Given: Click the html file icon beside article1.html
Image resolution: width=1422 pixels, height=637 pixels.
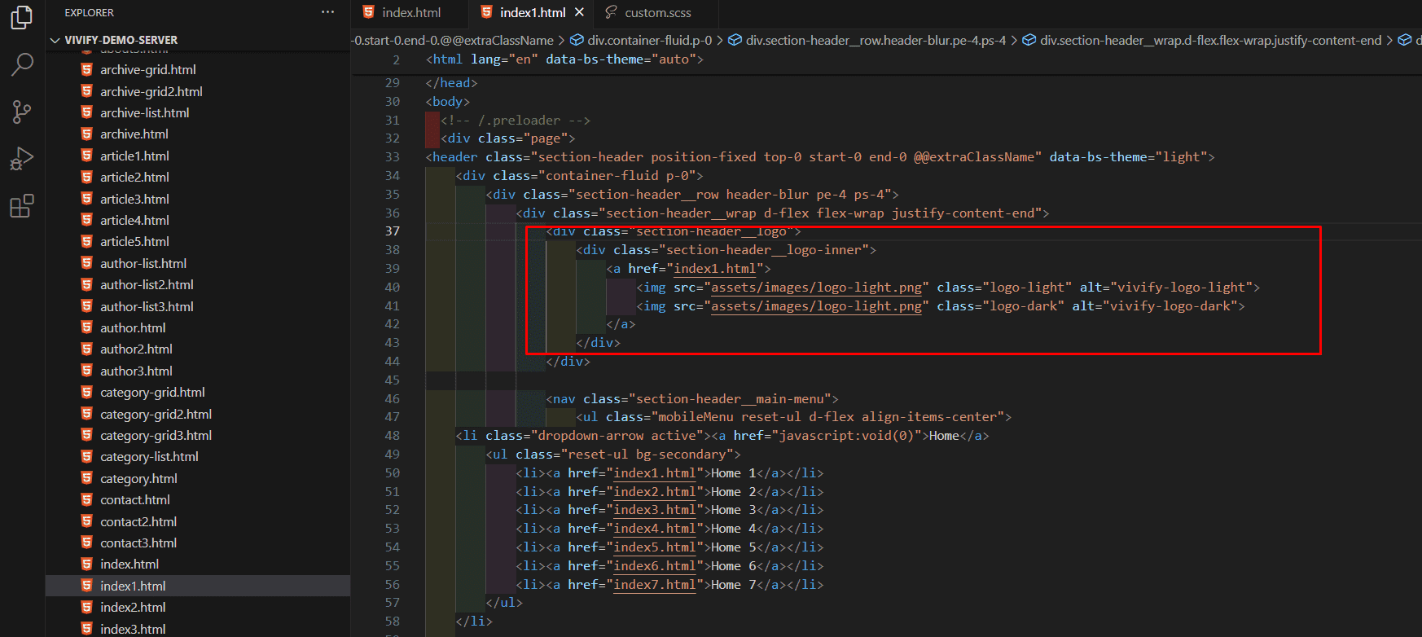Looking at the screenshot, I should point(86,156).
